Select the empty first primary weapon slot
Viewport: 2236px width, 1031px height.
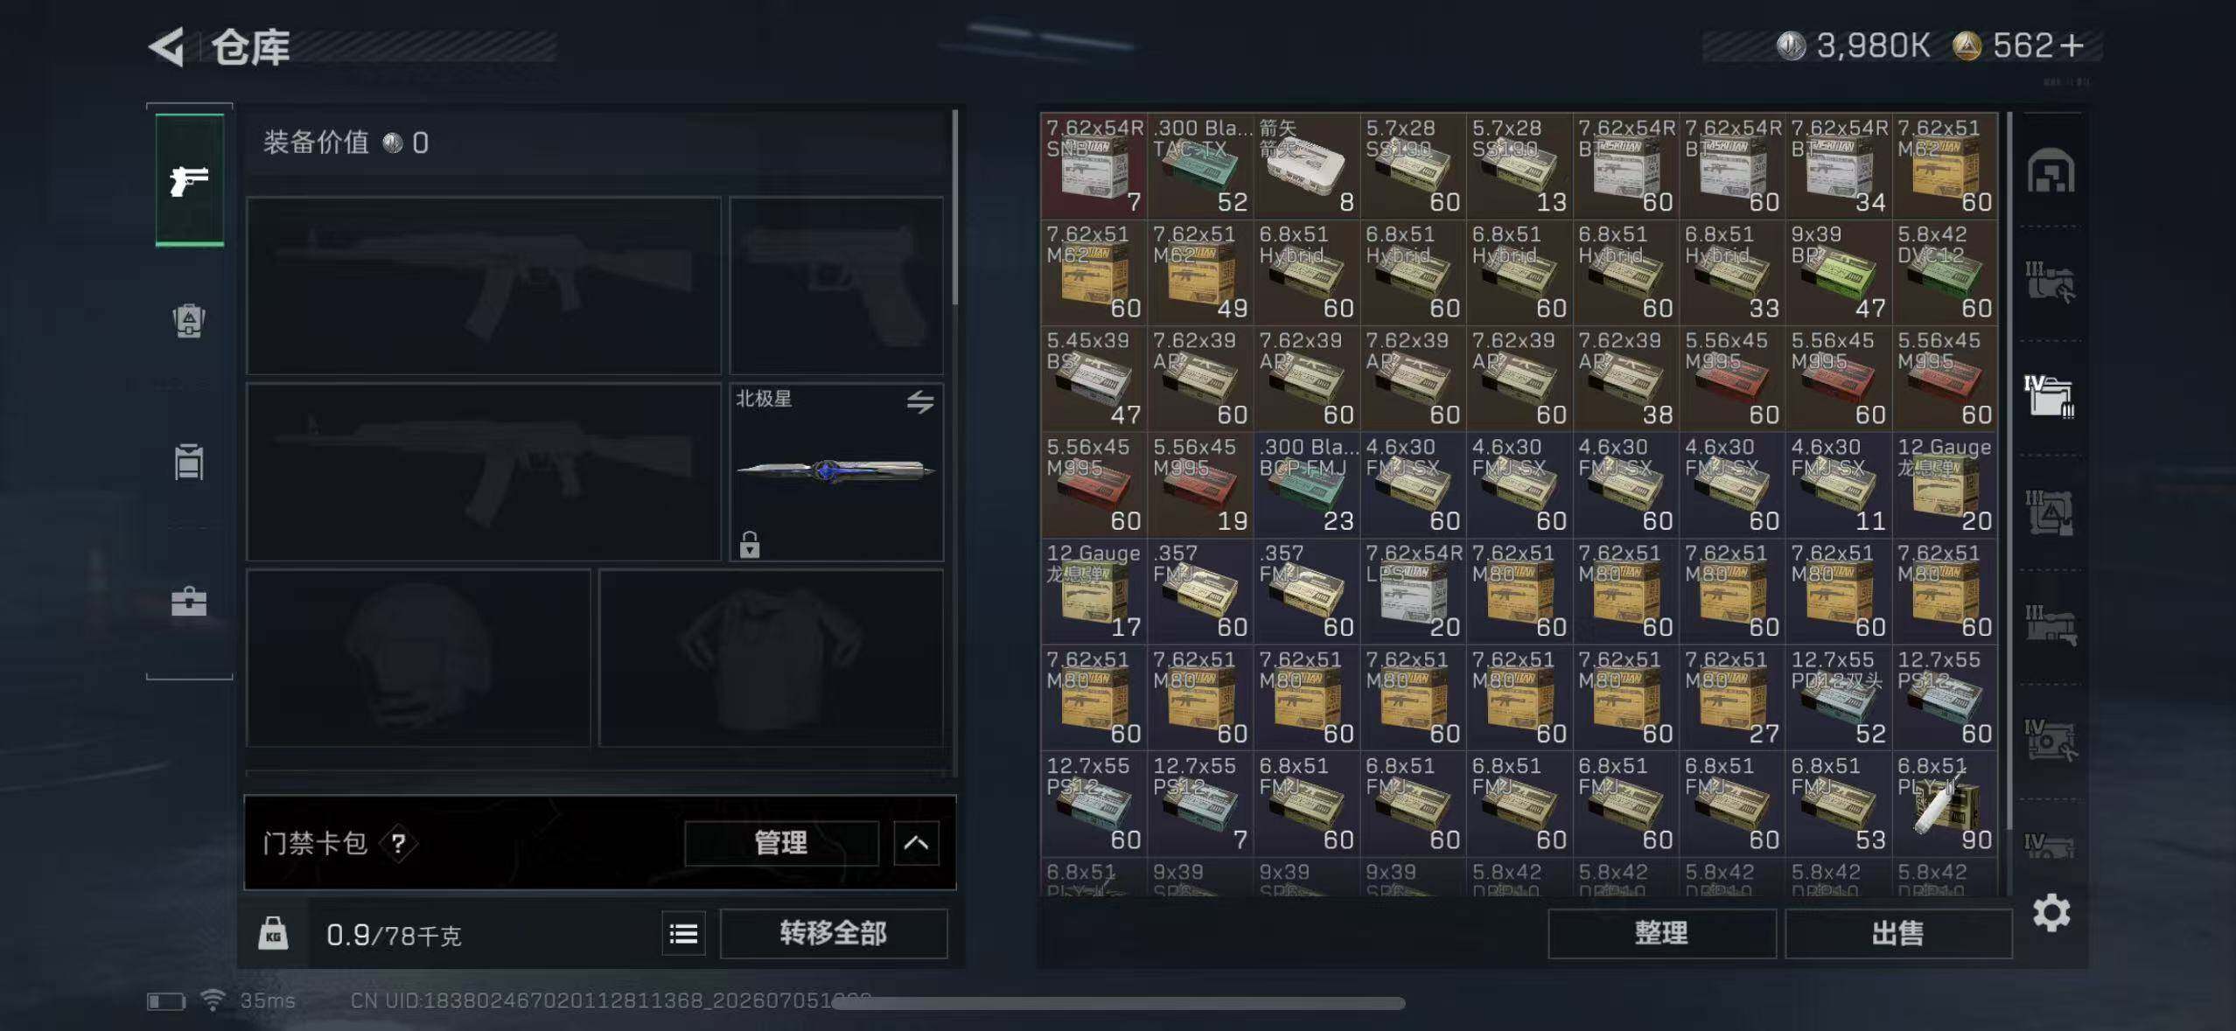(x=484, y=285)
